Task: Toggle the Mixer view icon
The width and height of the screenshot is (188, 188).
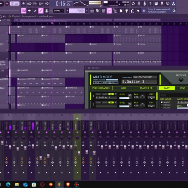Action: pyautogui.click(x=109, y=11)
